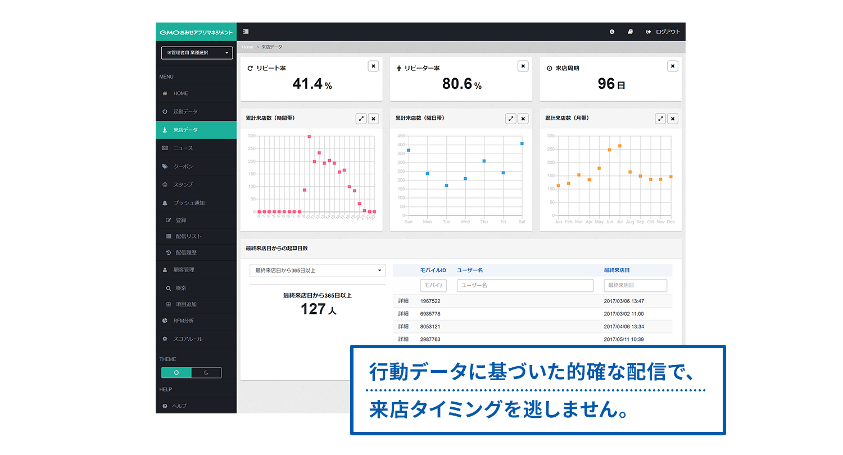Click the person icon beside 顧客管理
Screen dimensions: 843x455
(165, 270)
